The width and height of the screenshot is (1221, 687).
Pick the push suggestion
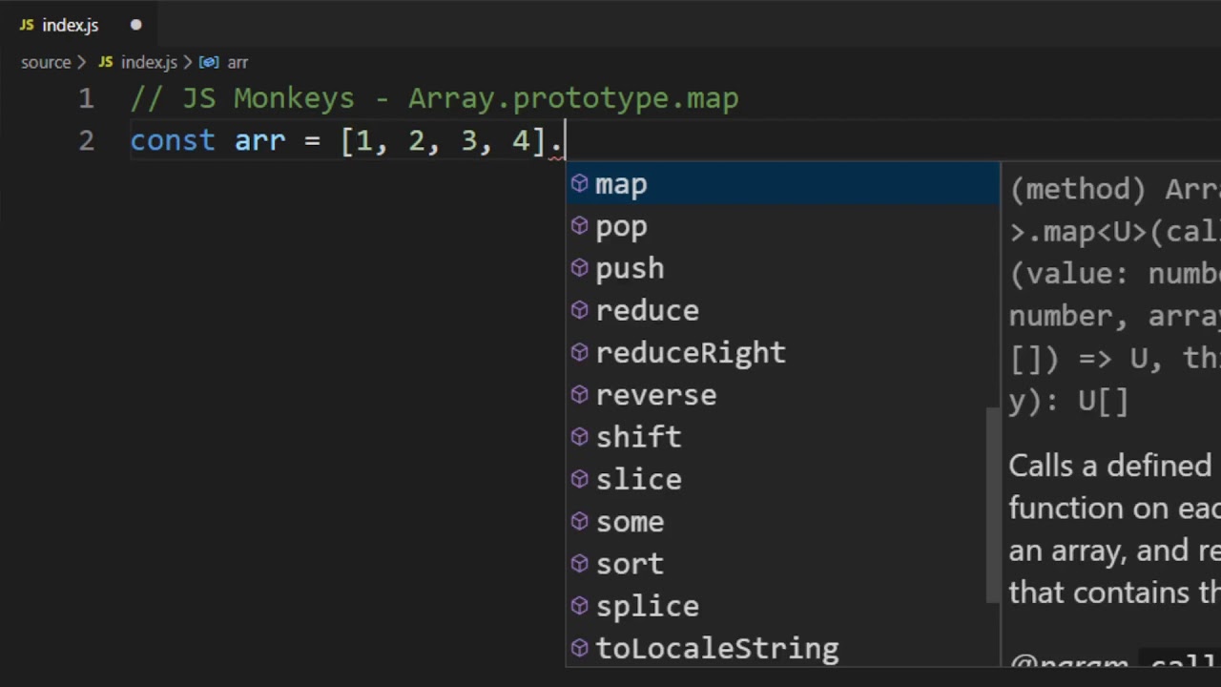630,269
